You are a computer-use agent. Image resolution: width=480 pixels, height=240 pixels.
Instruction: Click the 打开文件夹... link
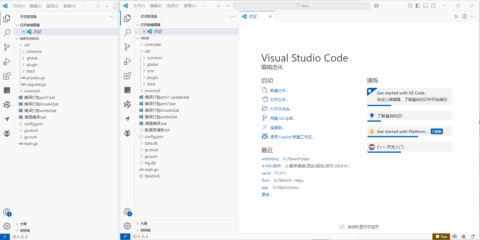click(281, 109)
